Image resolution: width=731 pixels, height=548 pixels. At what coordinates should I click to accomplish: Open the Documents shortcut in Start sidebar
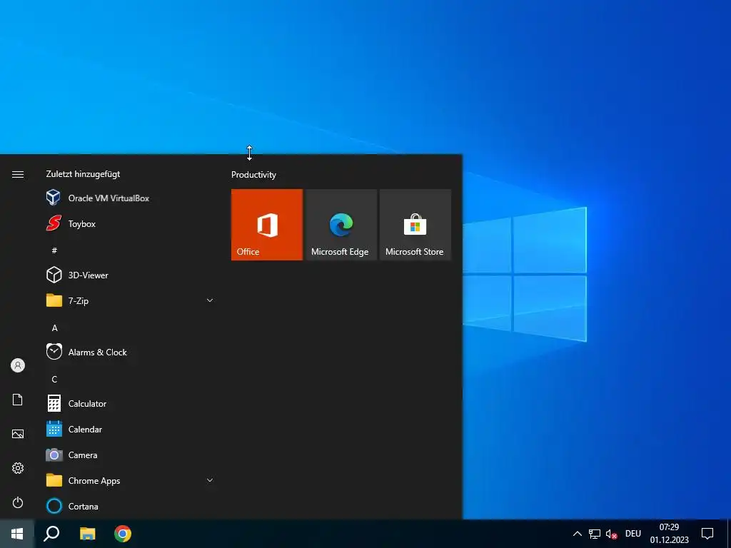coord(18,400)
